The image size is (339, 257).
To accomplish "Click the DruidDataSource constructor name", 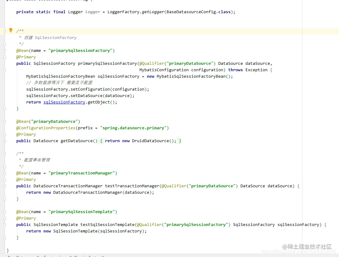I will pos(151,141).
